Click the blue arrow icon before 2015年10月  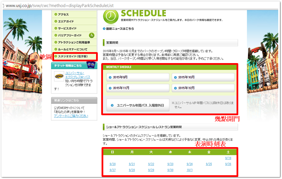175,77
